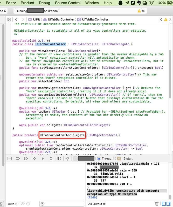This screenshot has height=207, width=173.
Task: Open the All Output console dropdown
Action: click(96, 204)
